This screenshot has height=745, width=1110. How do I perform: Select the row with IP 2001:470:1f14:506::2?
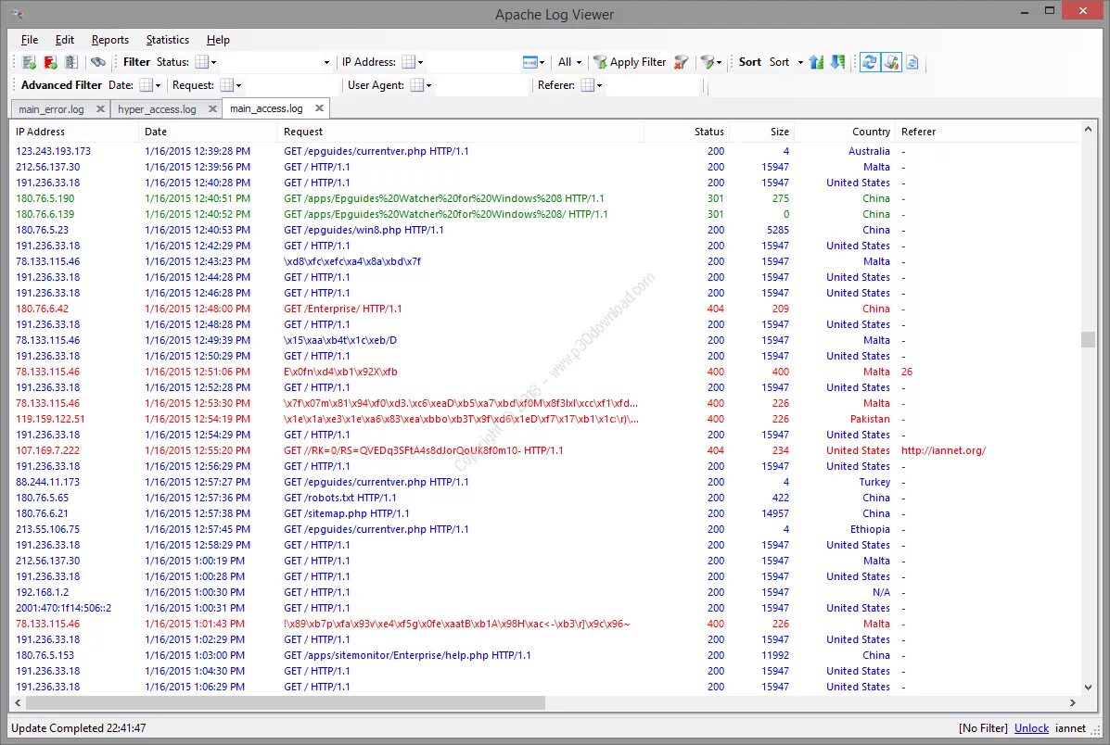click(545, 608)
